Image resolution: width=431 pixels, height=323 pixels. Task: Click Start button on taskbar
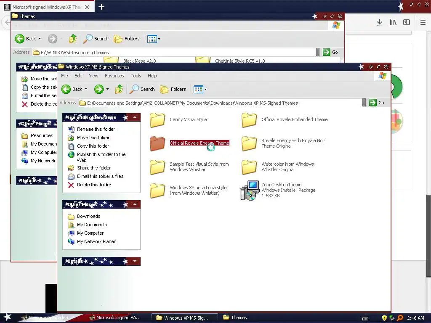coord(7,318)
